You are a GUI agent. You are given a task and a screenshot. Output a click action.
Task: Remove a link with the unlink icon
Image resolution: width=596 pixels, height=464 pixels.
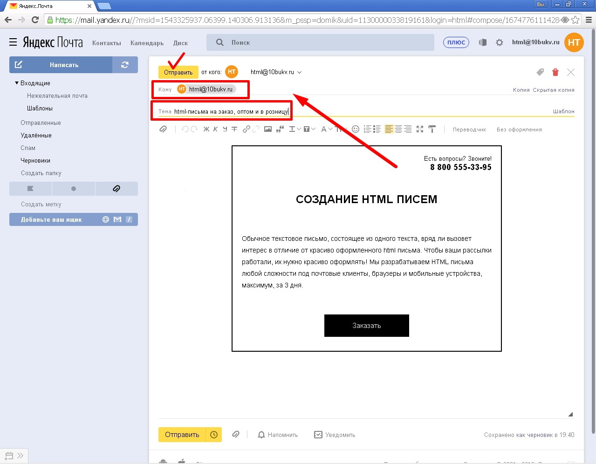tap(256, 129)
